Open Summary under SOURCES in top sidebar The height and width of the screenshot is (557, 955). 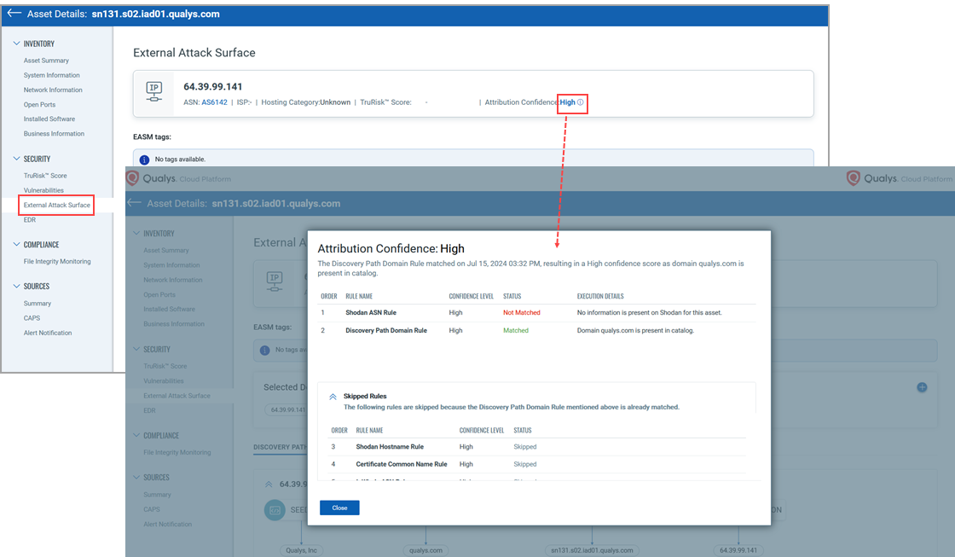tap(38, 304)
